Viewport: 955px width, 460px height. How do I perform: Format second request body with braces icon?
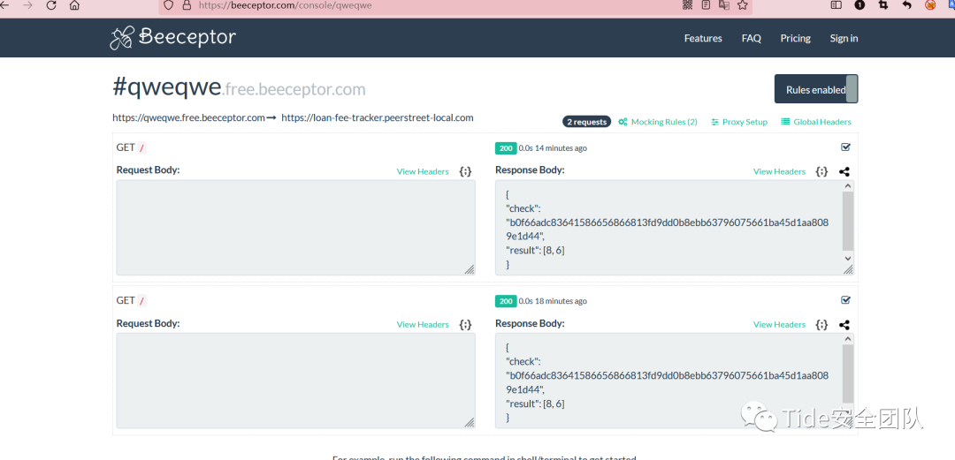click(x=465, y=324)
